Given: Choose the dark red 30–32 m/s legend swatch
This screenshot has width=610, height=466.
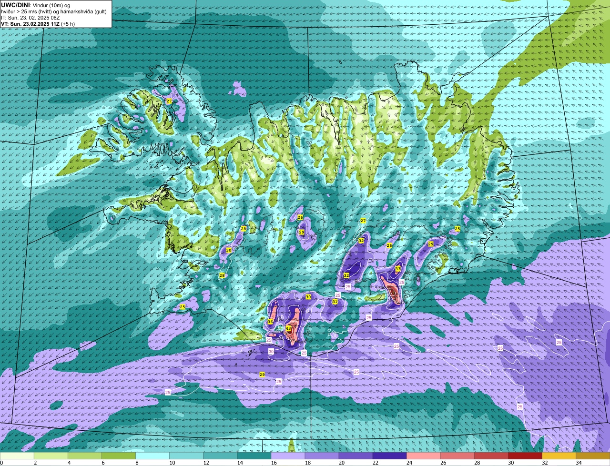Looking at the screenshot, I should pyautogui.click(x=525, y=456).
